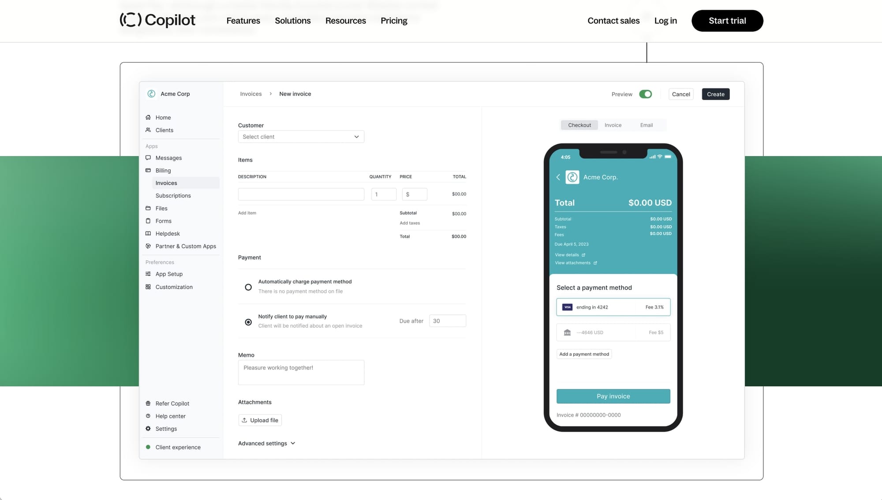882x500 pixels.
Task: Click the Memo text area field
Action: point(301,372)
